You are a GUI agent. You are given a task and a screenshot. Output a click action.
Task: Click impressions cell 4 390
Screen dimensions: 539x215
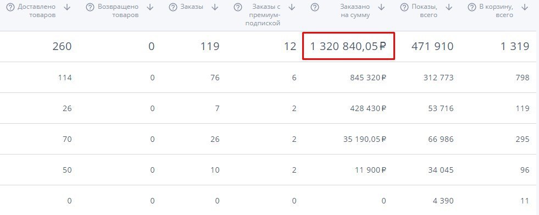click(443, 201)
